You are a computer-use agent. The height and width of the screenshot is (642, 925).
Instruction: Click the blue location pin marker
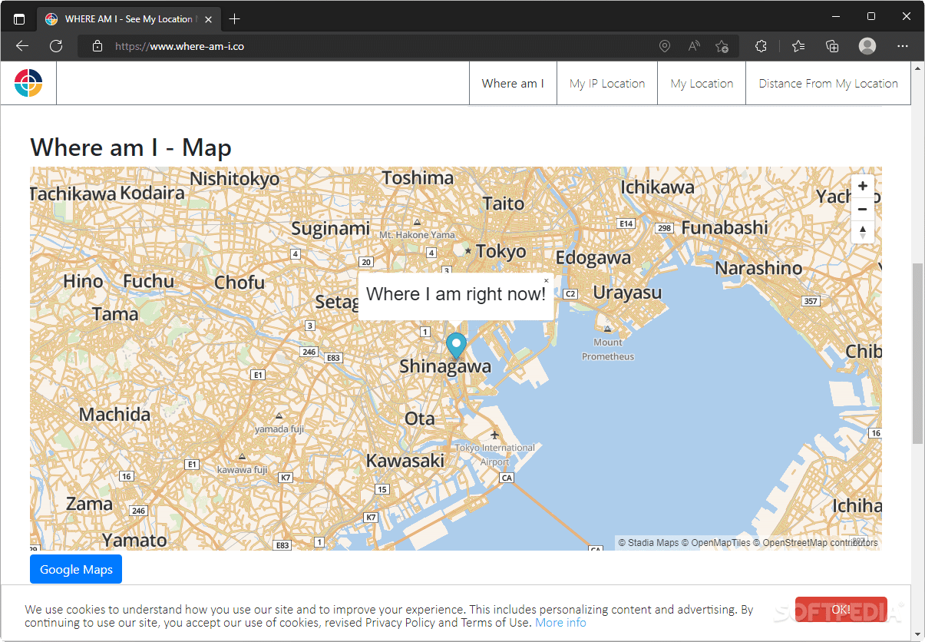tap(457, 346)
